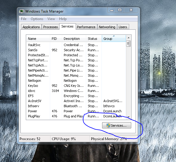The height and width of the screenshot is (162, 176).
Task: Sort services by the Group column
Action: (114, 39)
